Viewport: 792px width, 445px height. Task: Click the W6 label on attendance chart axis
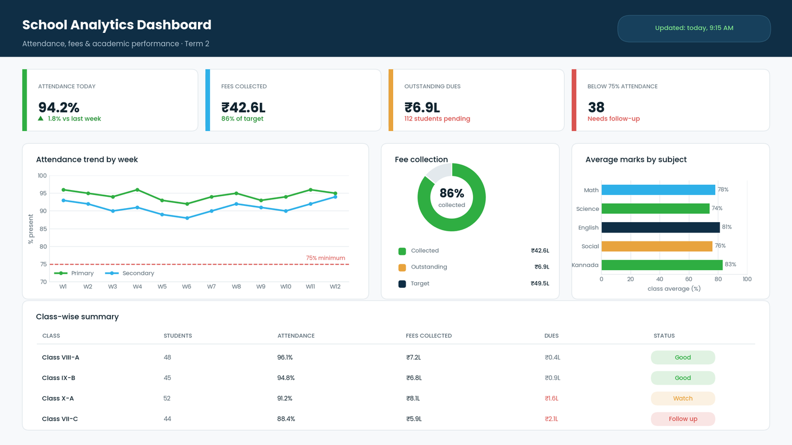pos(187,287)
